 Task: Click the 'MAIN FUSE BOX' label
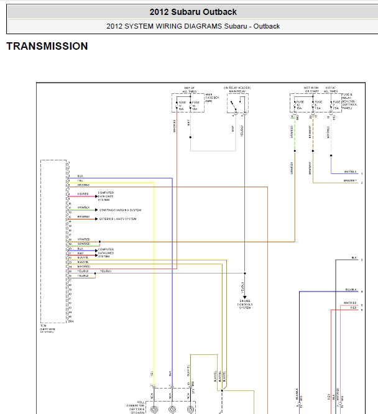point(213,98)
